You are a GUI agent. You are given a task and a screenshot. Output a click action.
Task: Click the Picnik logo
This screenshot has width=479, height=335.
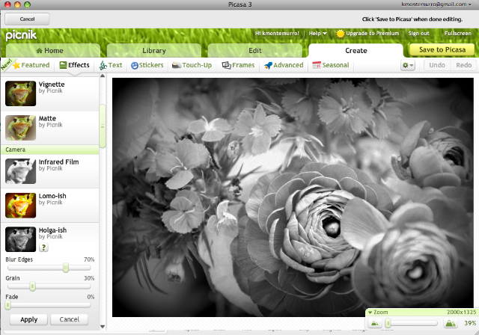pos(21,35)
